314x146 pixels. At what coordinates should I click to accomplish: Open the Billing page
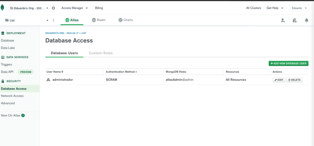pos(99,8)
